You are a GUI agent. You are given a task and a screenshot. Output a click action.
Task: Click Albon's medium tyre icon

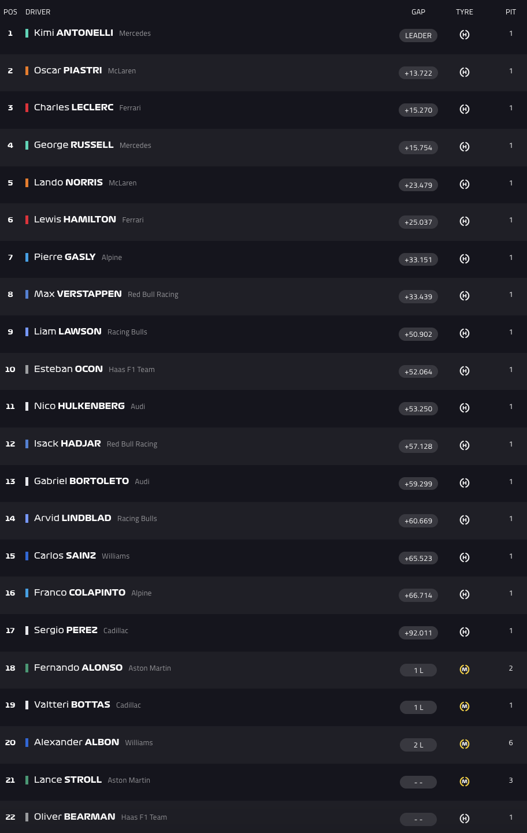coord(465,744)
